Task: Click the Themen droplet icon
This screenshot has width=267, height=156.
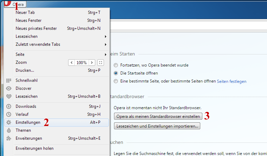Action: click(9, 130)
